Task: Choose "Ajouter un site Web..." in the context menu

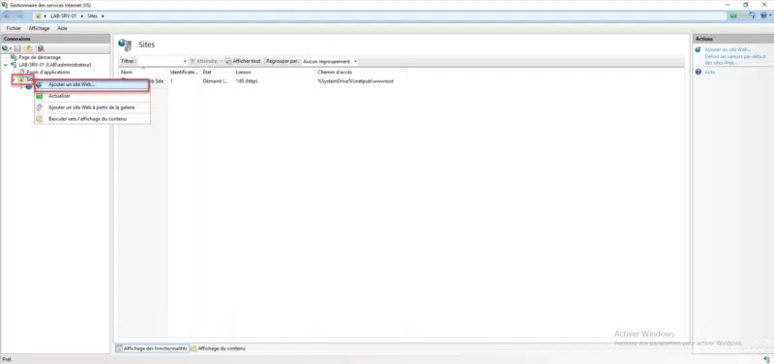Action: [x=91, y=85]
